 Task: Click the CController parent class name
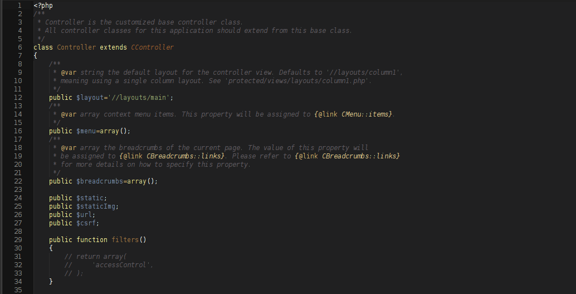pos(152,47)
